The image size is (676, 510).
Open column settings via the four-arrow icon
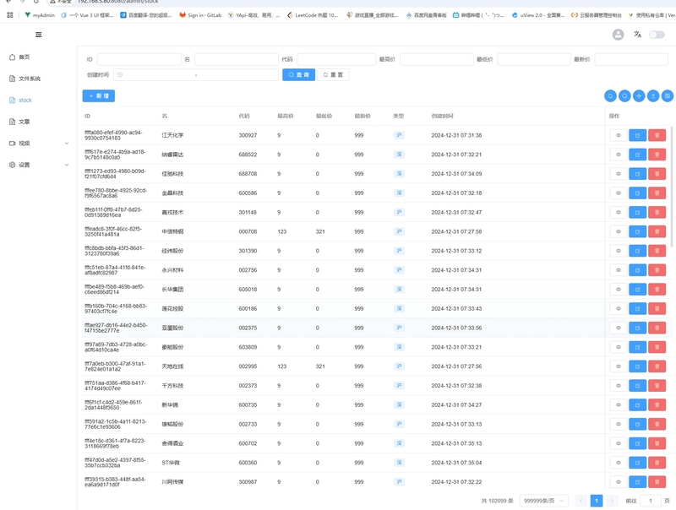click(x=639, y=96)
